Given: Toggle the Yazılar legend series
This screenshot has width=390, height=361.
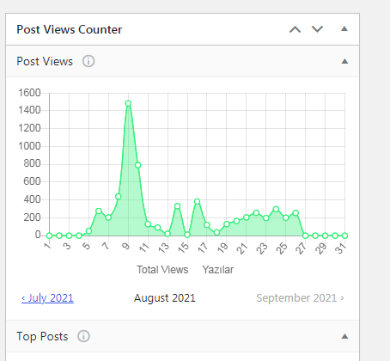Looking at the screenshot, I should click(x=218, y=270).
